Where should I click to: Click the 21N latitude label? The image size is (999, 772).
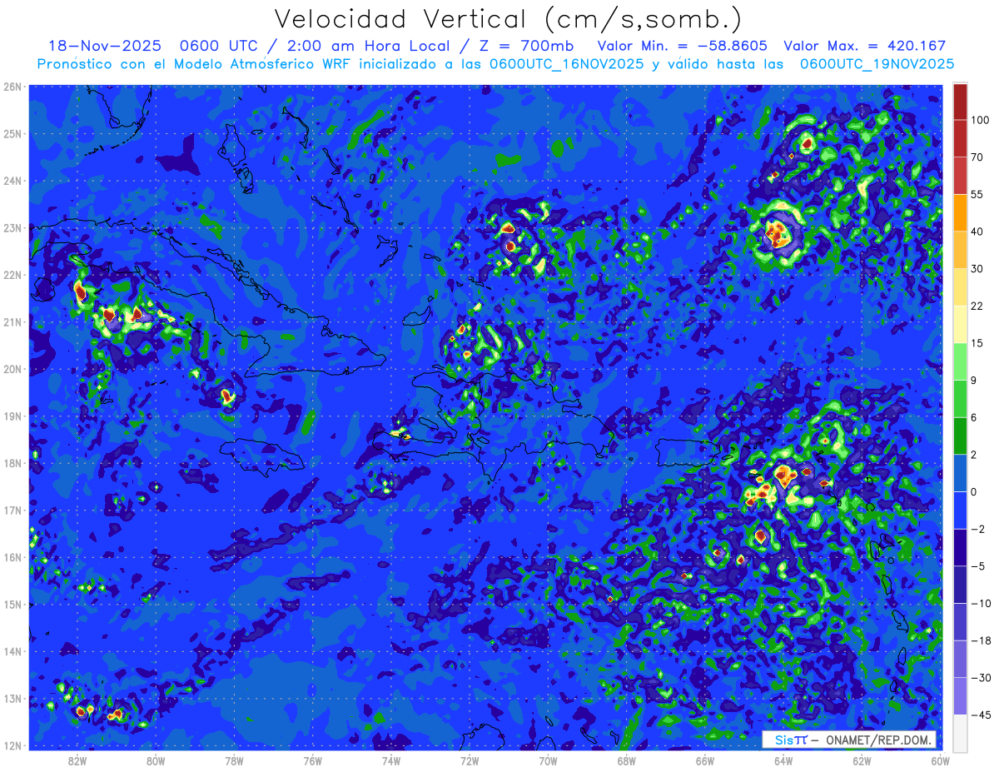[x=12, y=321]
